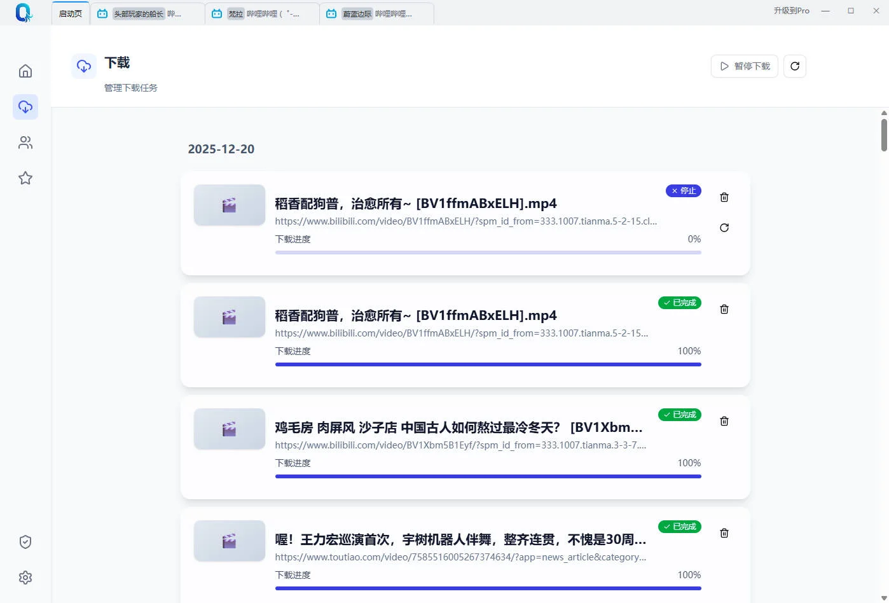
Task: Switch to the 启动页 tab
Action: 70,11
